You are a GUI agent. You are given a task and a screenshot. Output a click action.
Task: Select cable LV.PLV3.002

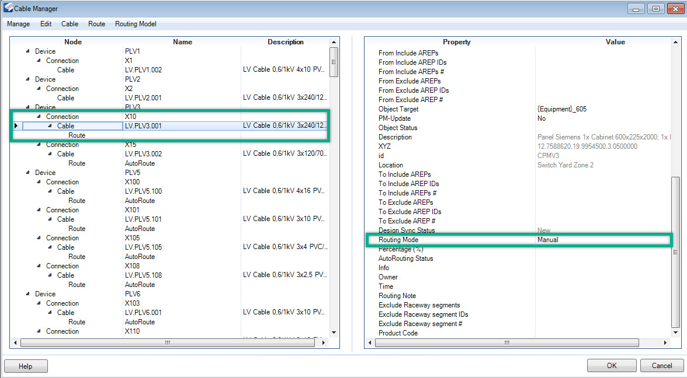click(x=143, y=154)
